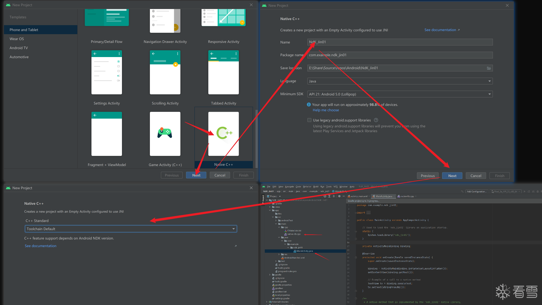Click Select Opened File target icon in Project panel
The height and width of the screenshot is (305, 542).
coord(325,196)
